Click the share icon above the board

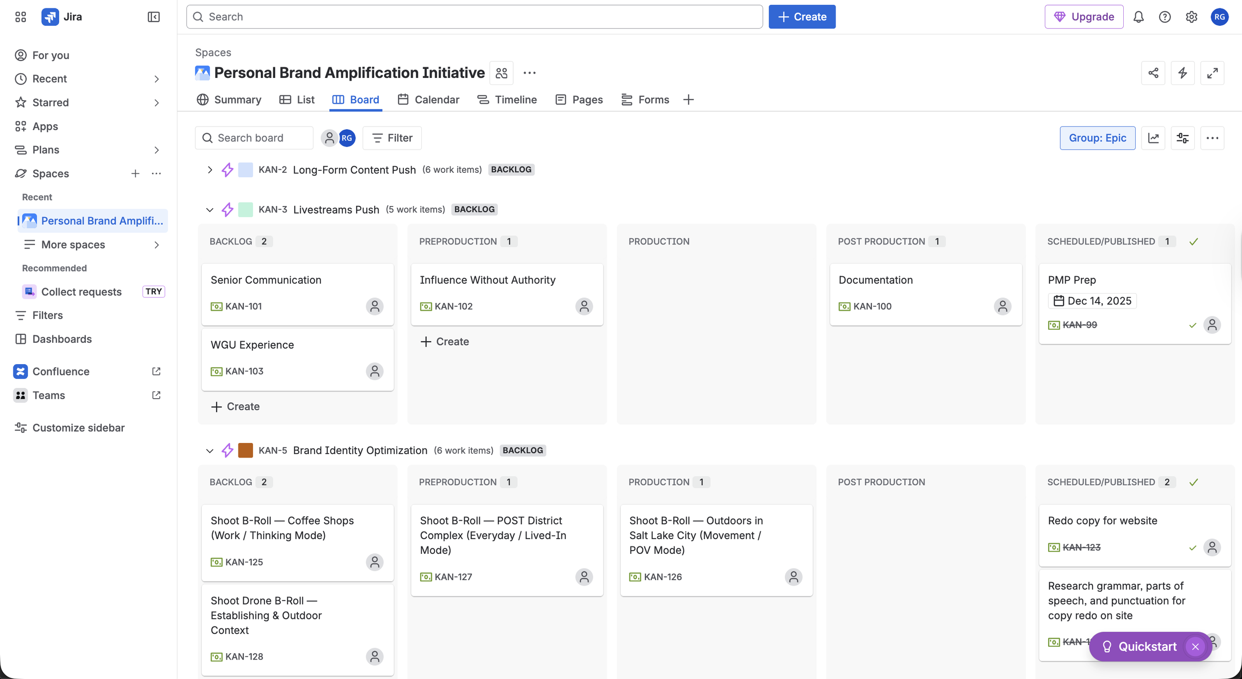[x=1154, y=73]
